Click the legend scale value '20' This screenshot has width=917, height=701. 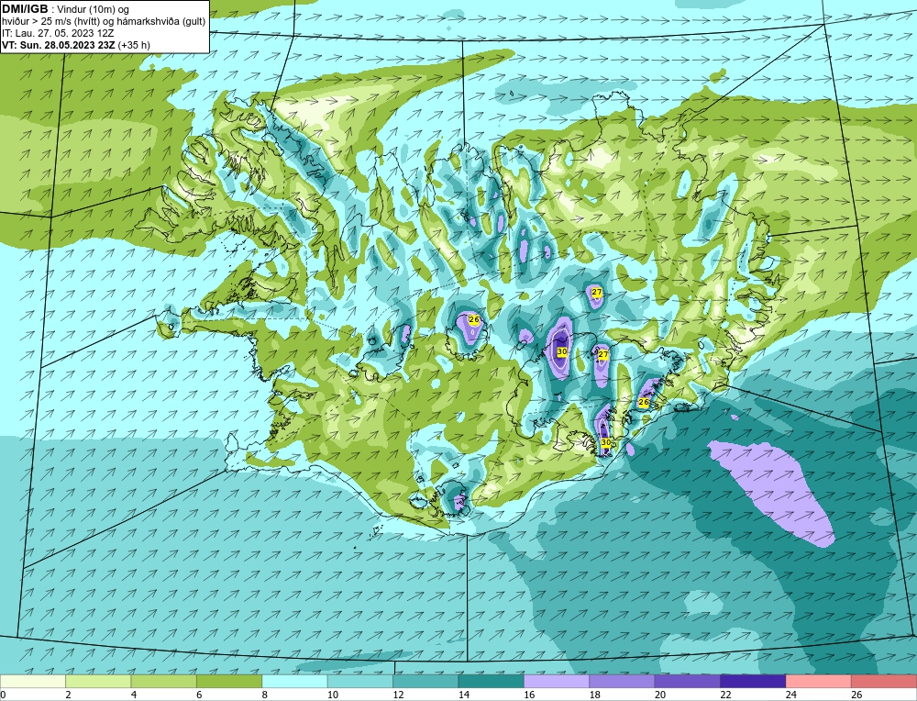(x=660, y=695)
